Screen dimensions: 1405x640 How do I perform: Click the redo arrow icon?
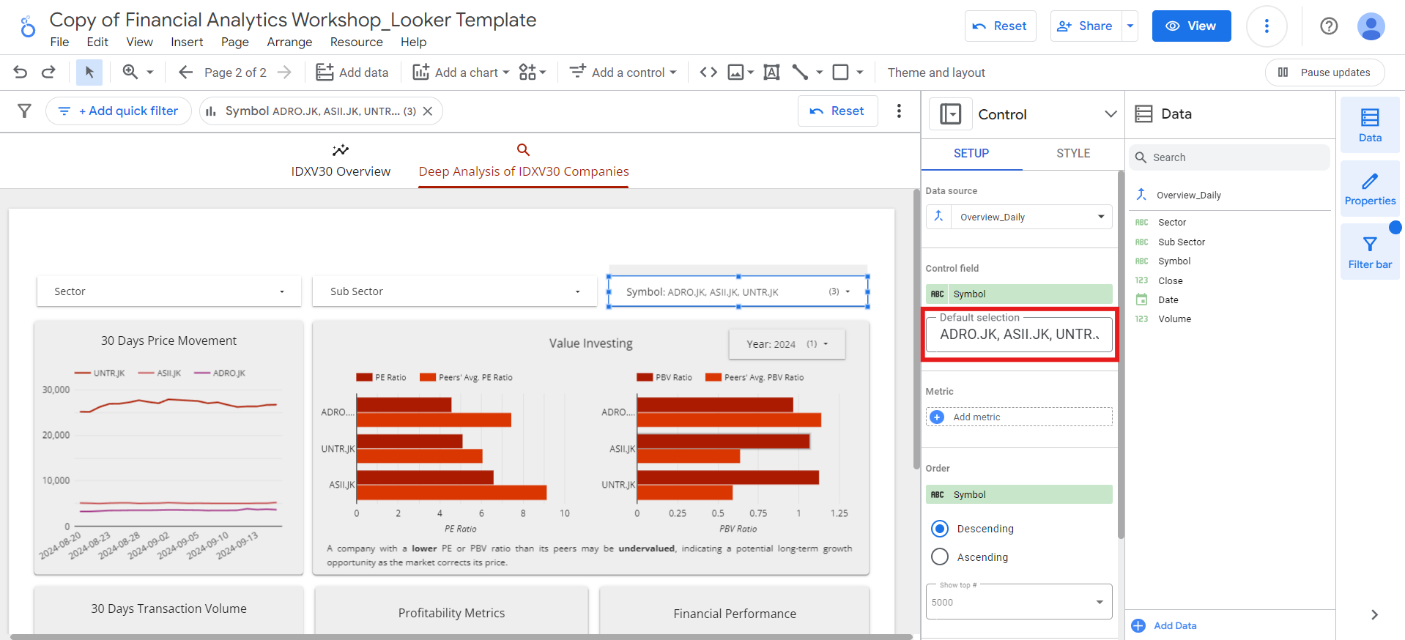(48, 72)
